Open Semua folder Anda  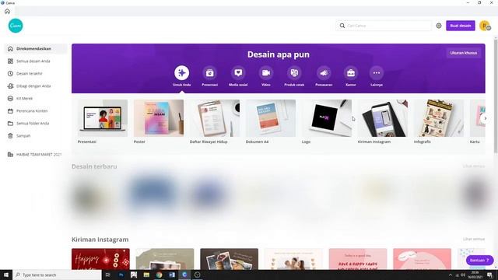36,123
